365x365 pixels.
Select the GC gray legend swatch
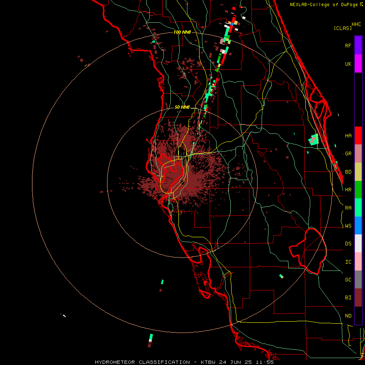click(358, 279)
